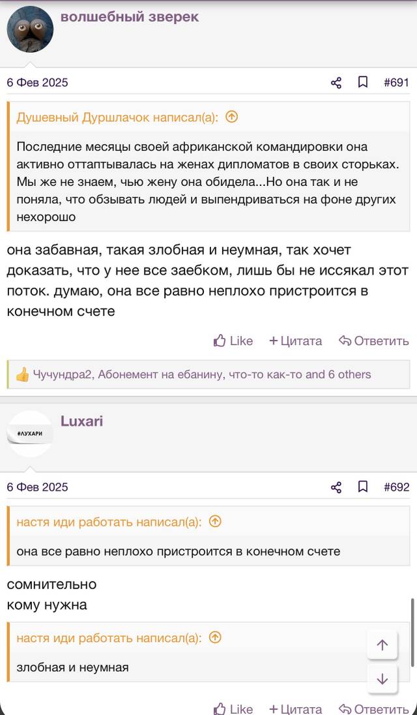Share post #691 using the share icon
Screen dimensions: 417x715
[x=336, y=83]
